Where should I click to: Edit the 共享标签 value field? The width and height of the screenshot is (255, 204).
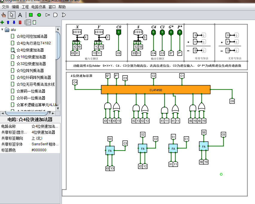(x=45, y=133)
